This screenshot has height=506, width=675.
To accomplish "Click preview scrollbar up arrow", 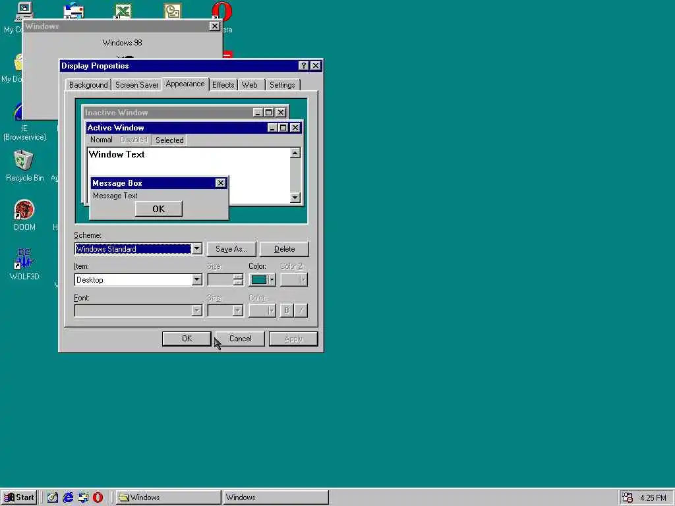I will click(295, 153).
